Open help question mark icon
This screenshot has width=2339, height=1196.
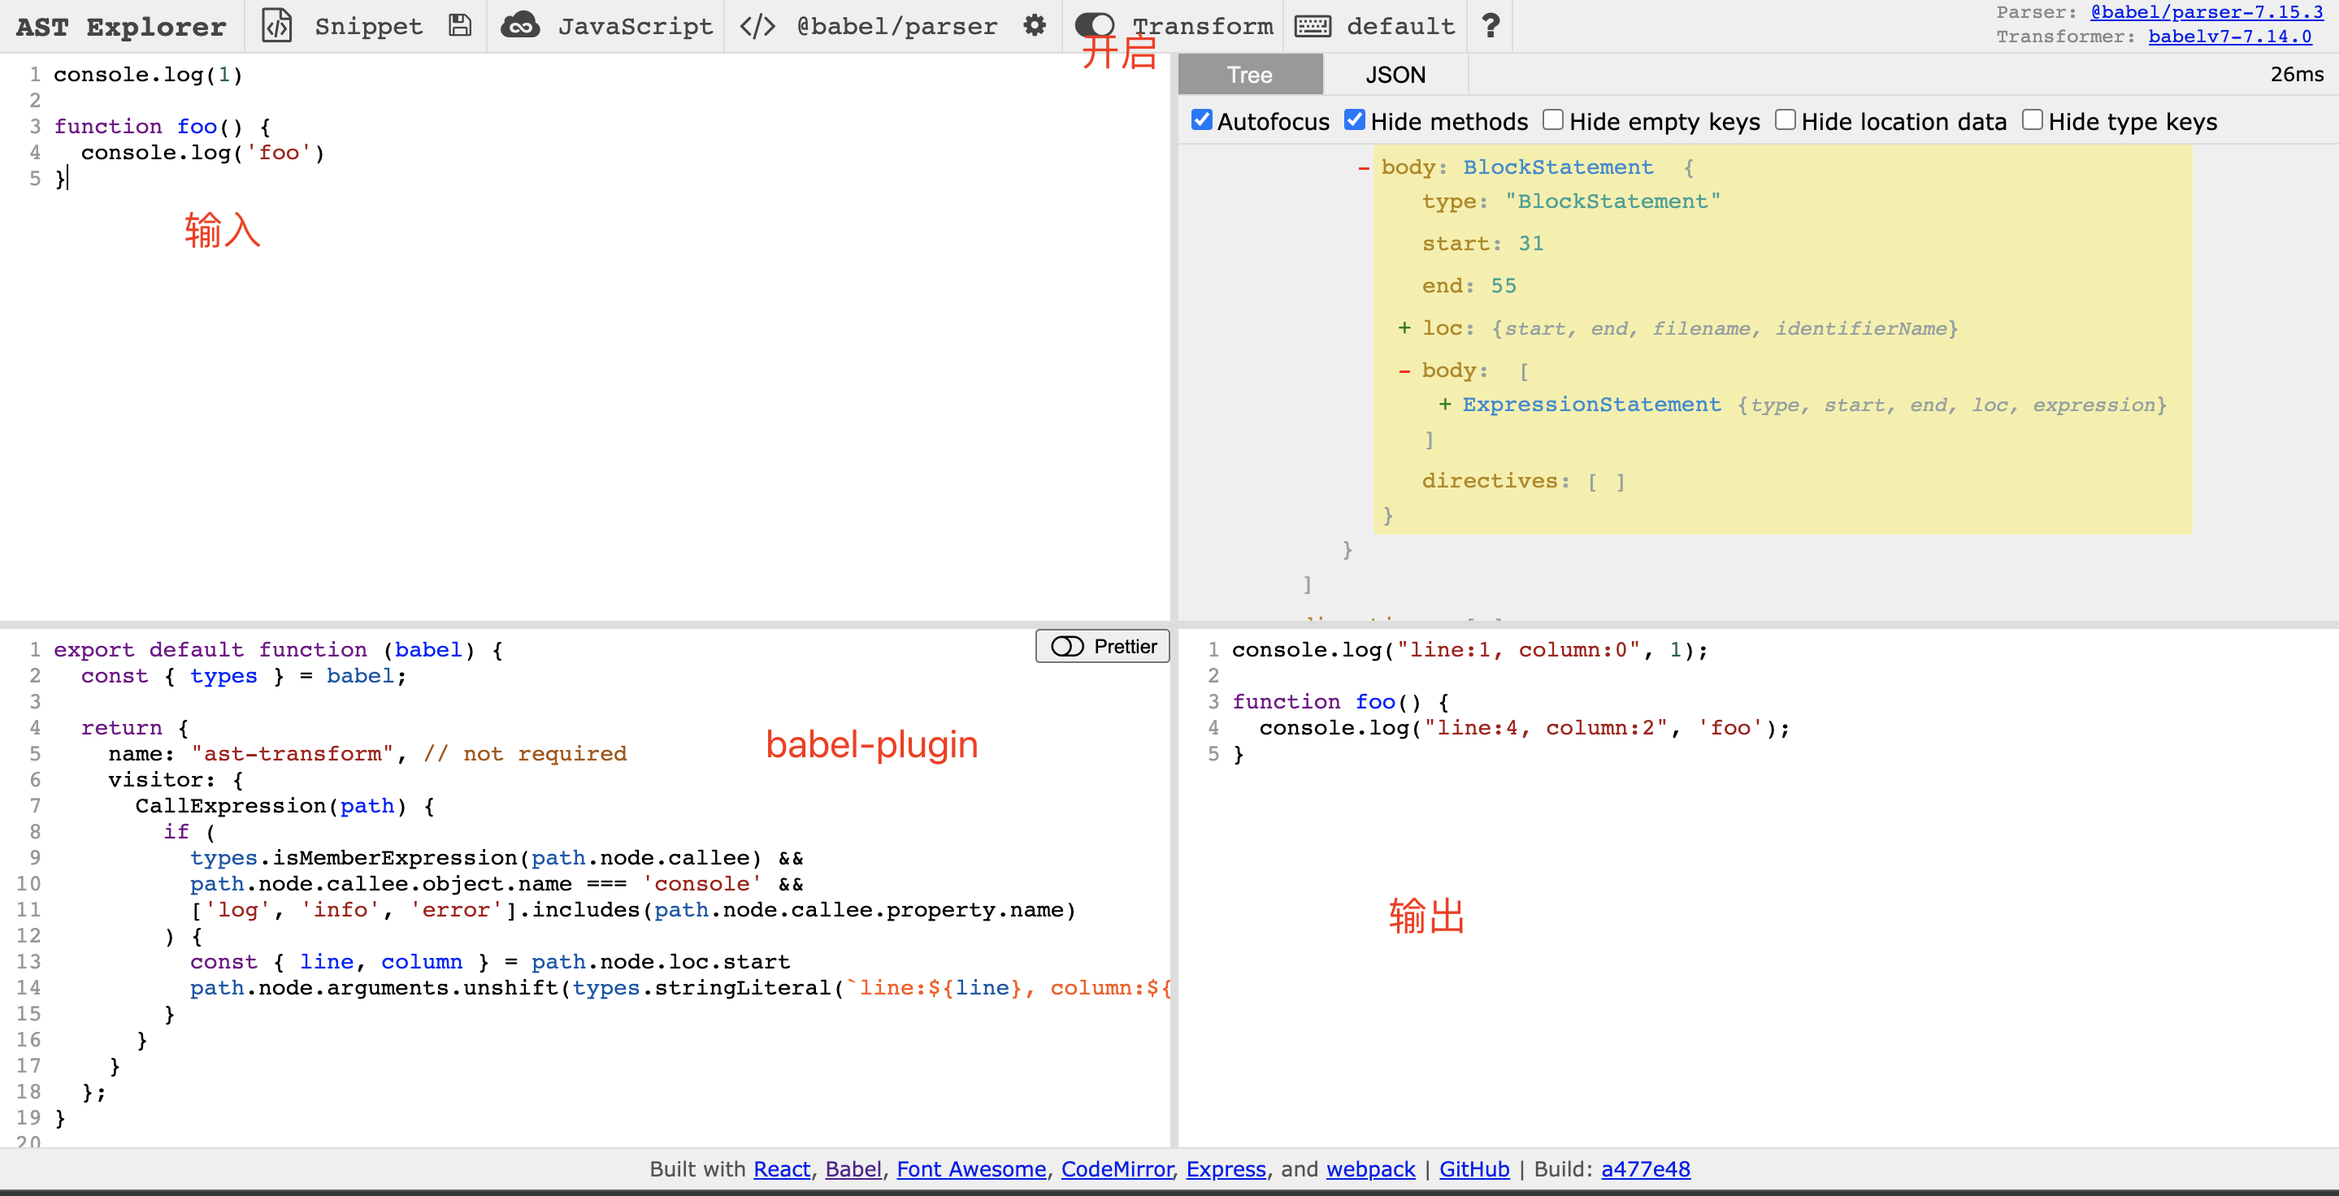click(x=1490, y=25)
